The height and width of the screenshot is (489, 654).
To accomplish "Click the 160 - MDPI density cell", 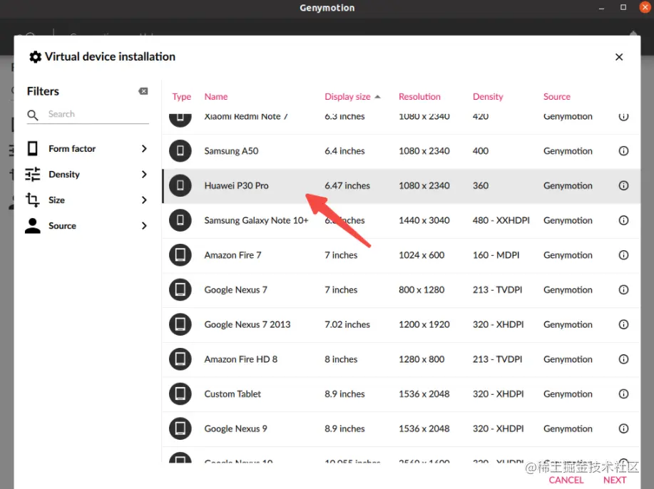I will [496, 255].
